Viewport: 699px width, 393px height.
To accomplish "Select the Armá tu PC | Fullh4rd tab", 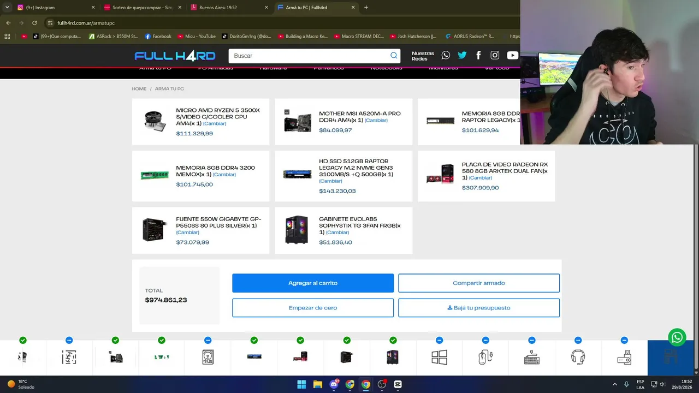I will (x=316, y=8).
